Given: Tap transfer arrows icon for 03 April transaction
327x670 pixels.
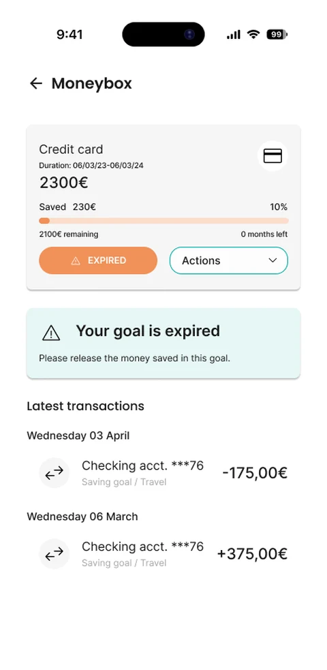Looking at the screenshot, I should click(x=54, y=472).
